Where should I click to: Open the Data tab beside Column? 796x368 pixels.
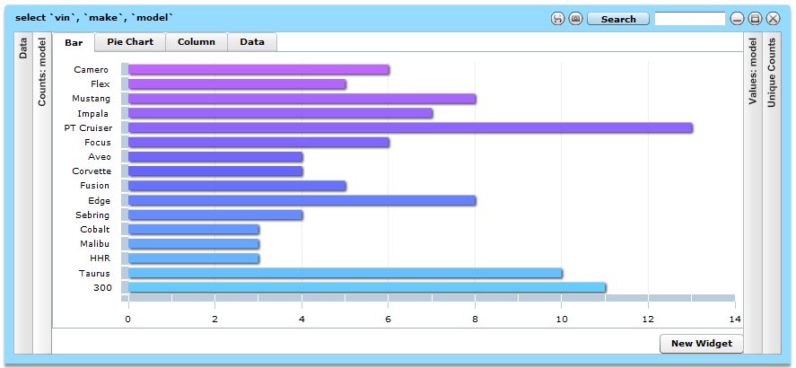click(x=252, y=42)
